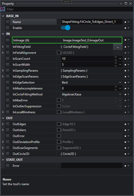Open the InCircleFittingMethod dropdown
The image size is (134, 196).
(x=91, y=94)
